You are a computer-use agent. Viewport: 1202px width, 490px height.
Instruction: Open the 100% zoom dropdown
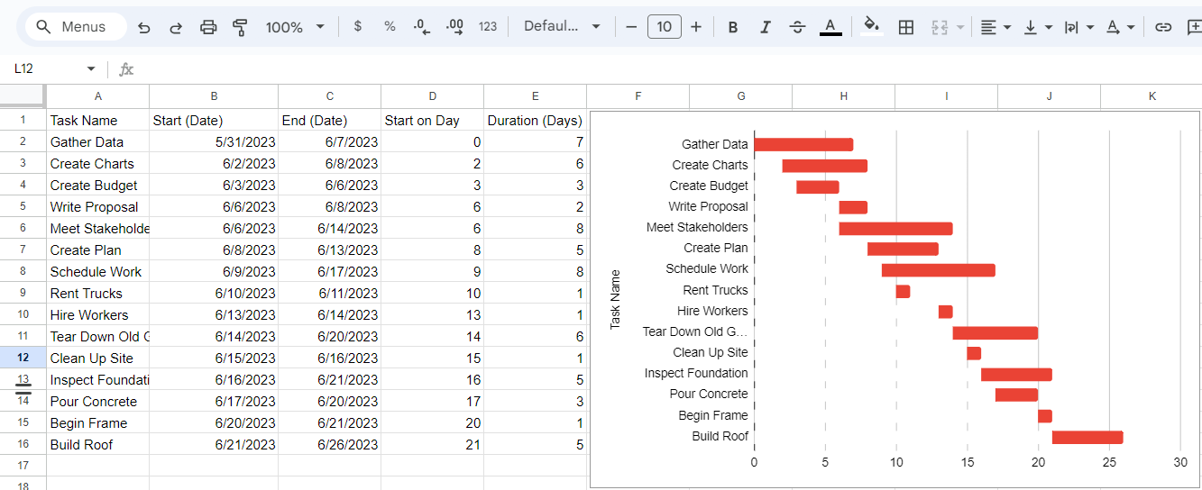pos(295,27)
